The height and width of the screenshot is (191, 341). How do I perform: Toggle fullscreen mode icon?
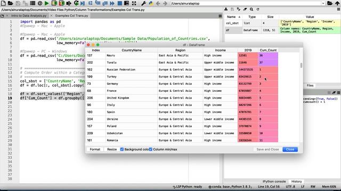click(x=134, y=3)
